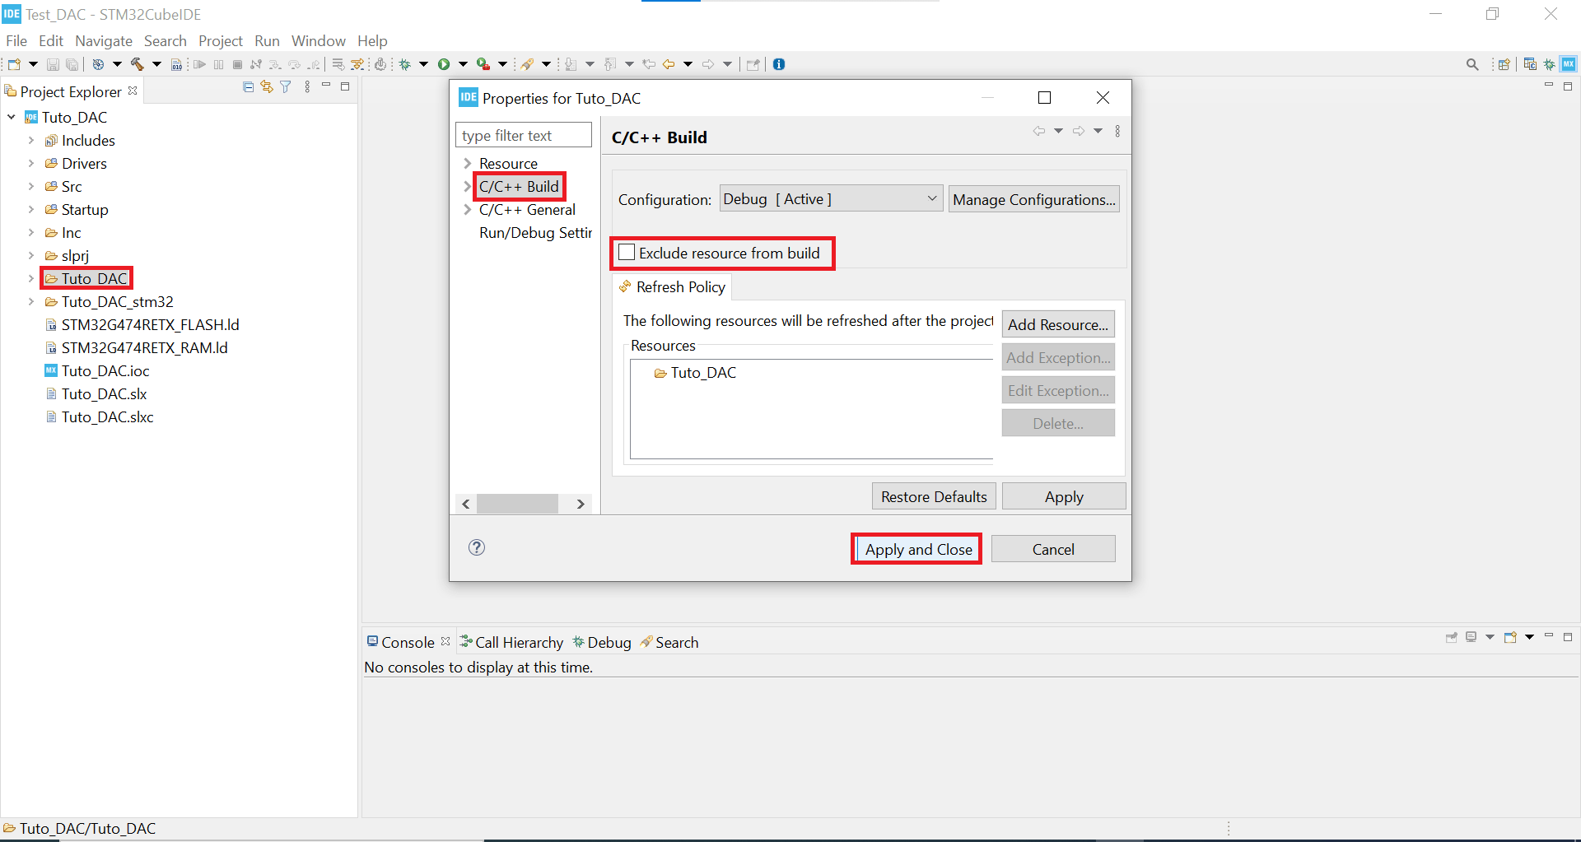Click the build target gear icon

(x=98, y=64)
